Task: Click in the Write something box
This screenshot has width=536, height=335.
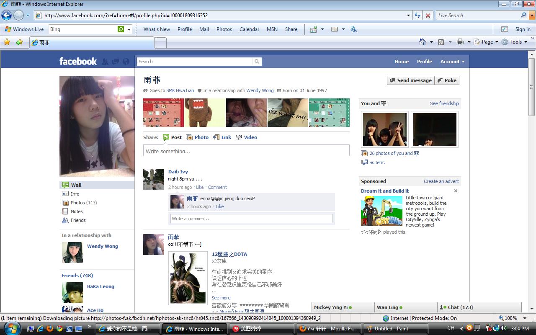Action: (246, 151)
